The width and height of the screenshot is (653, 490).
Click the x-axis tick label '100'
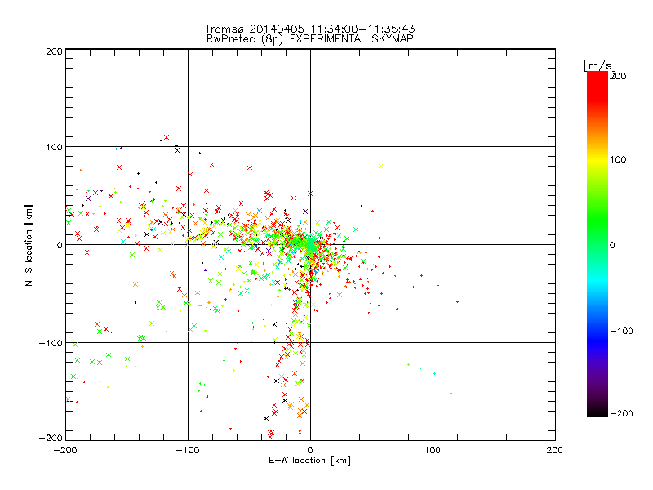pos(433,450)
